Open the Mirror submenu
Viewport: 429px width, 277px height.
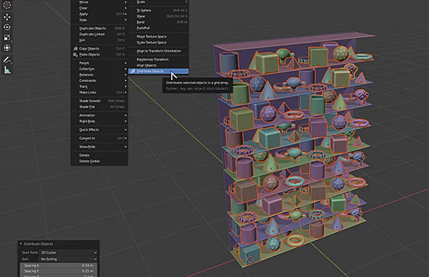click(x=99, y=2)
